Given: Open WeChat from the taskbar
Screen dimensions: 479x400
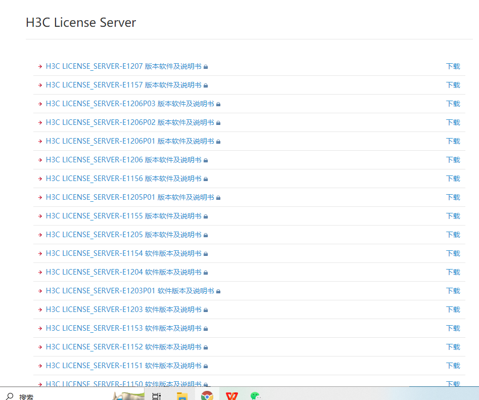Looking at the screenshot, I should [255, 396].
